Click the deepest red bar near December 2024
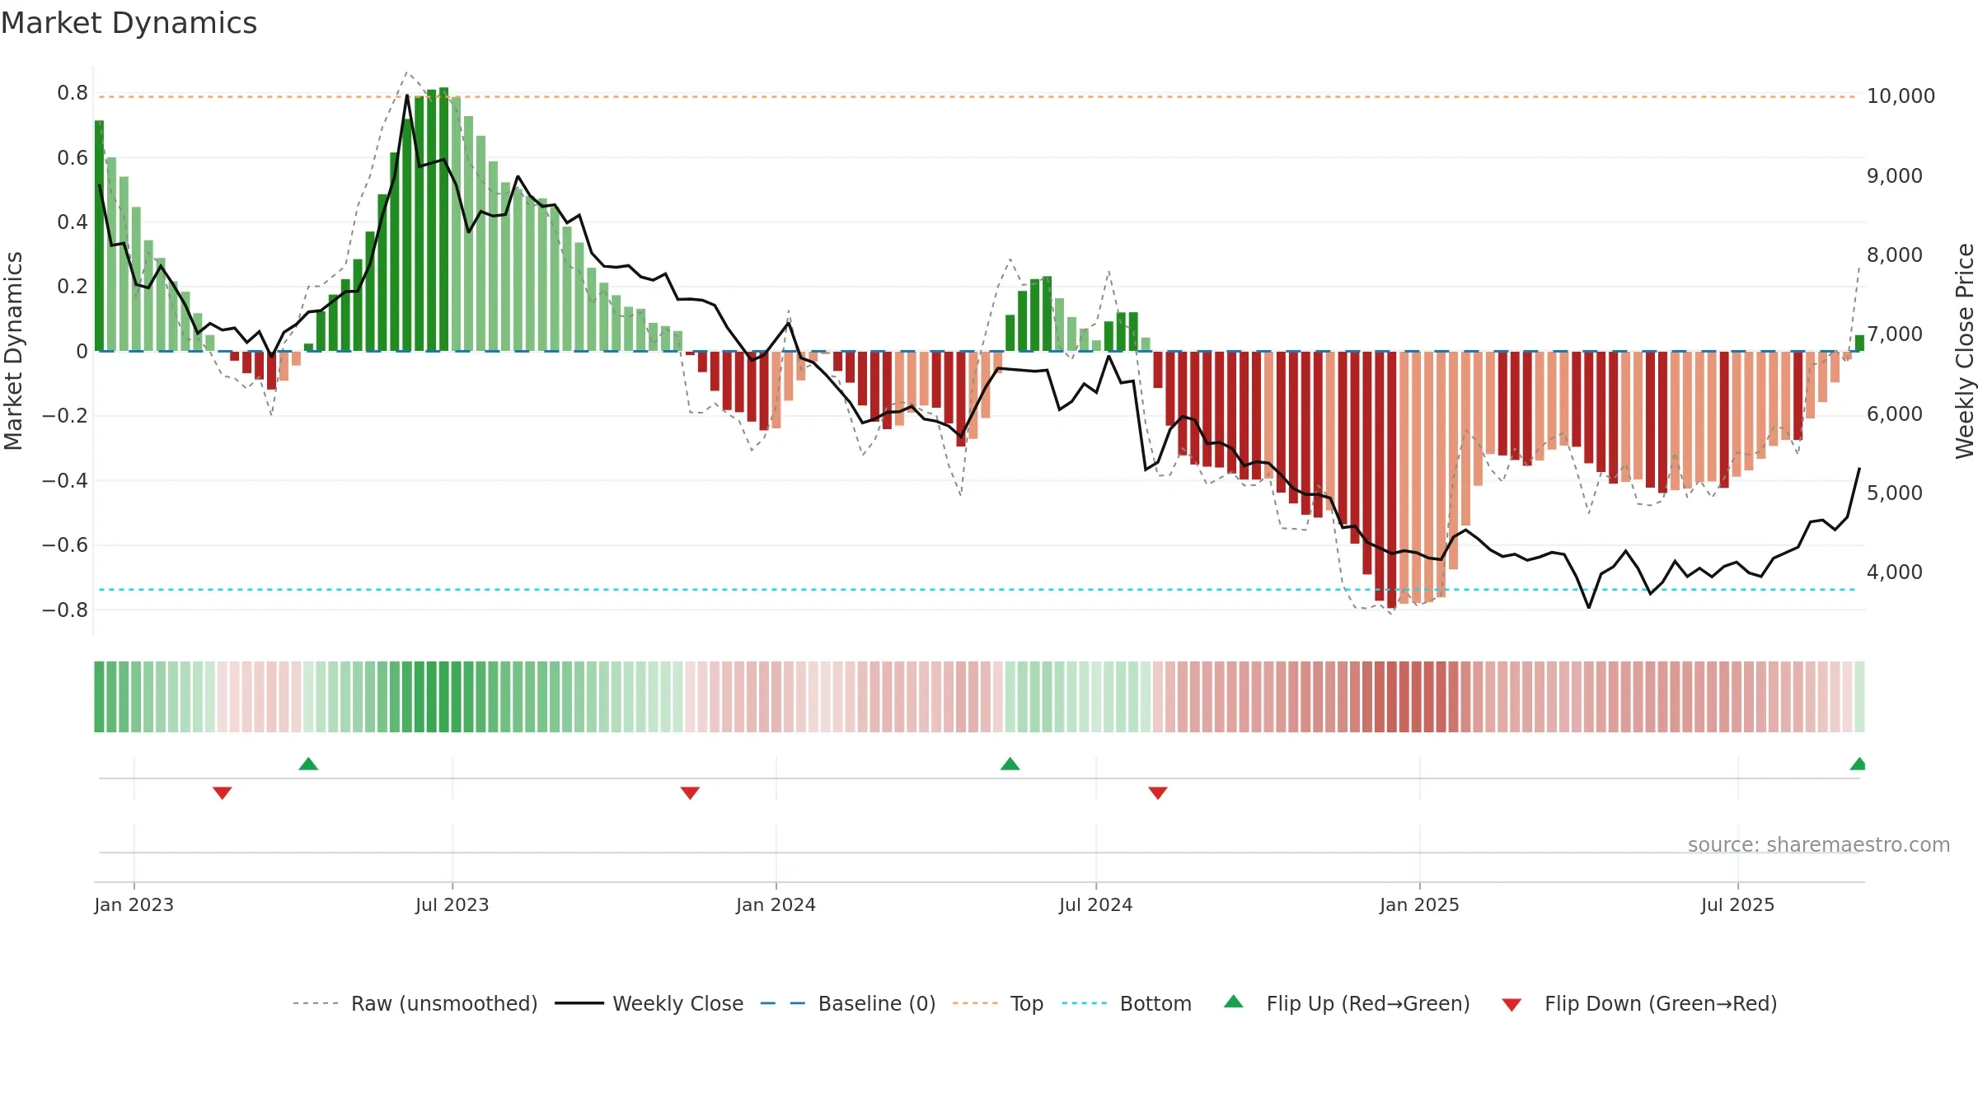 1391,479
